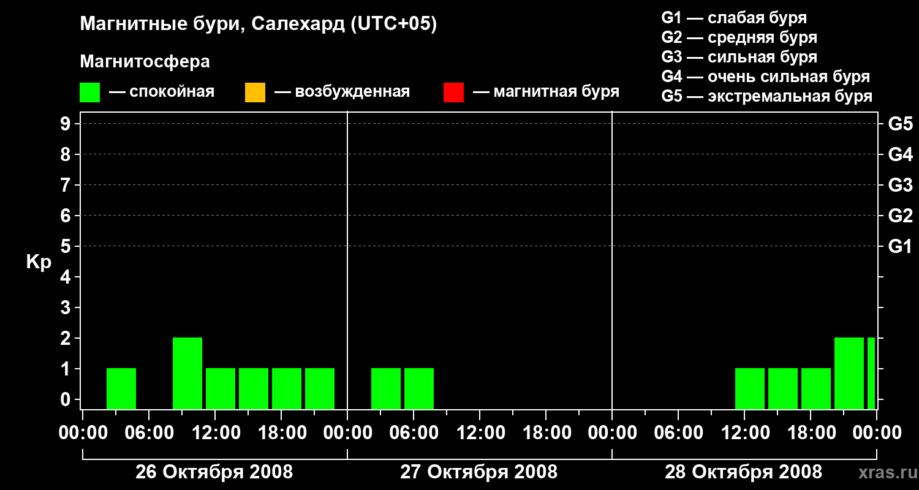The image size is (919, 490).
Task: Click the '27 Октября 2008' date label
Action: 479,472
